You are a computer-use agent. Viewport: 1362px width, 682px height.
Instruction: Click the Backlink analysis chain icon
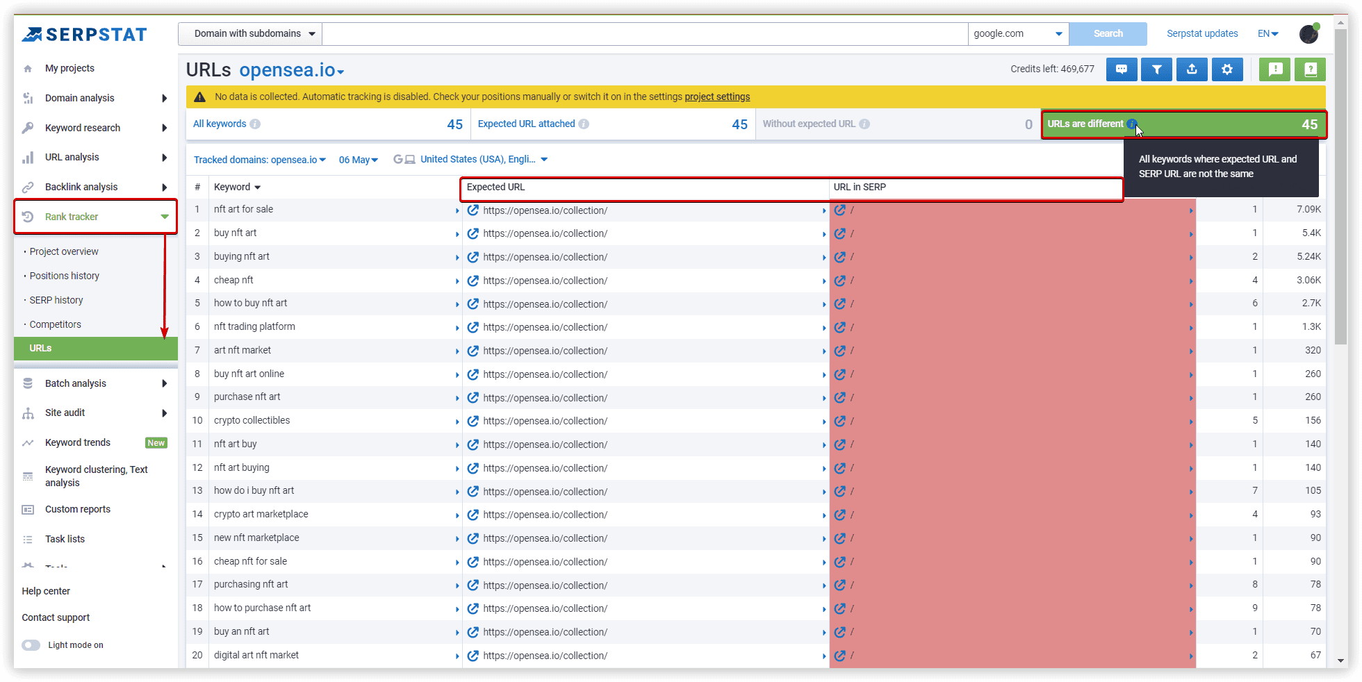28,187
